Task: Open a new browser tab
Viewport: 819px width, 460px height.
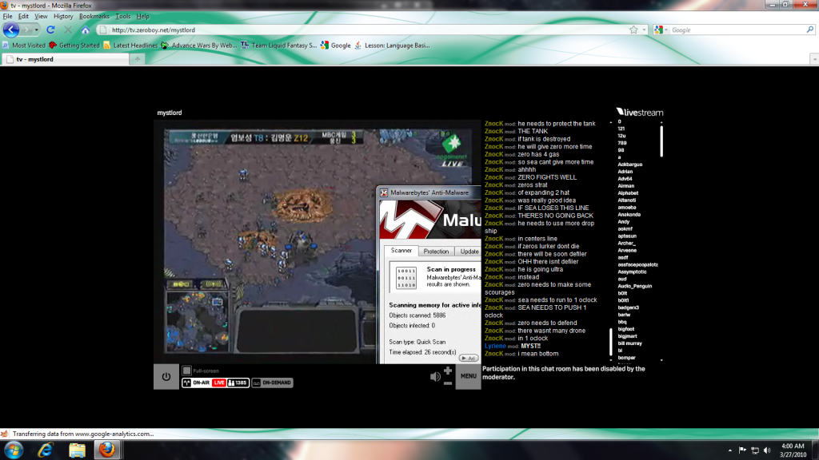Action: (138, 59)
